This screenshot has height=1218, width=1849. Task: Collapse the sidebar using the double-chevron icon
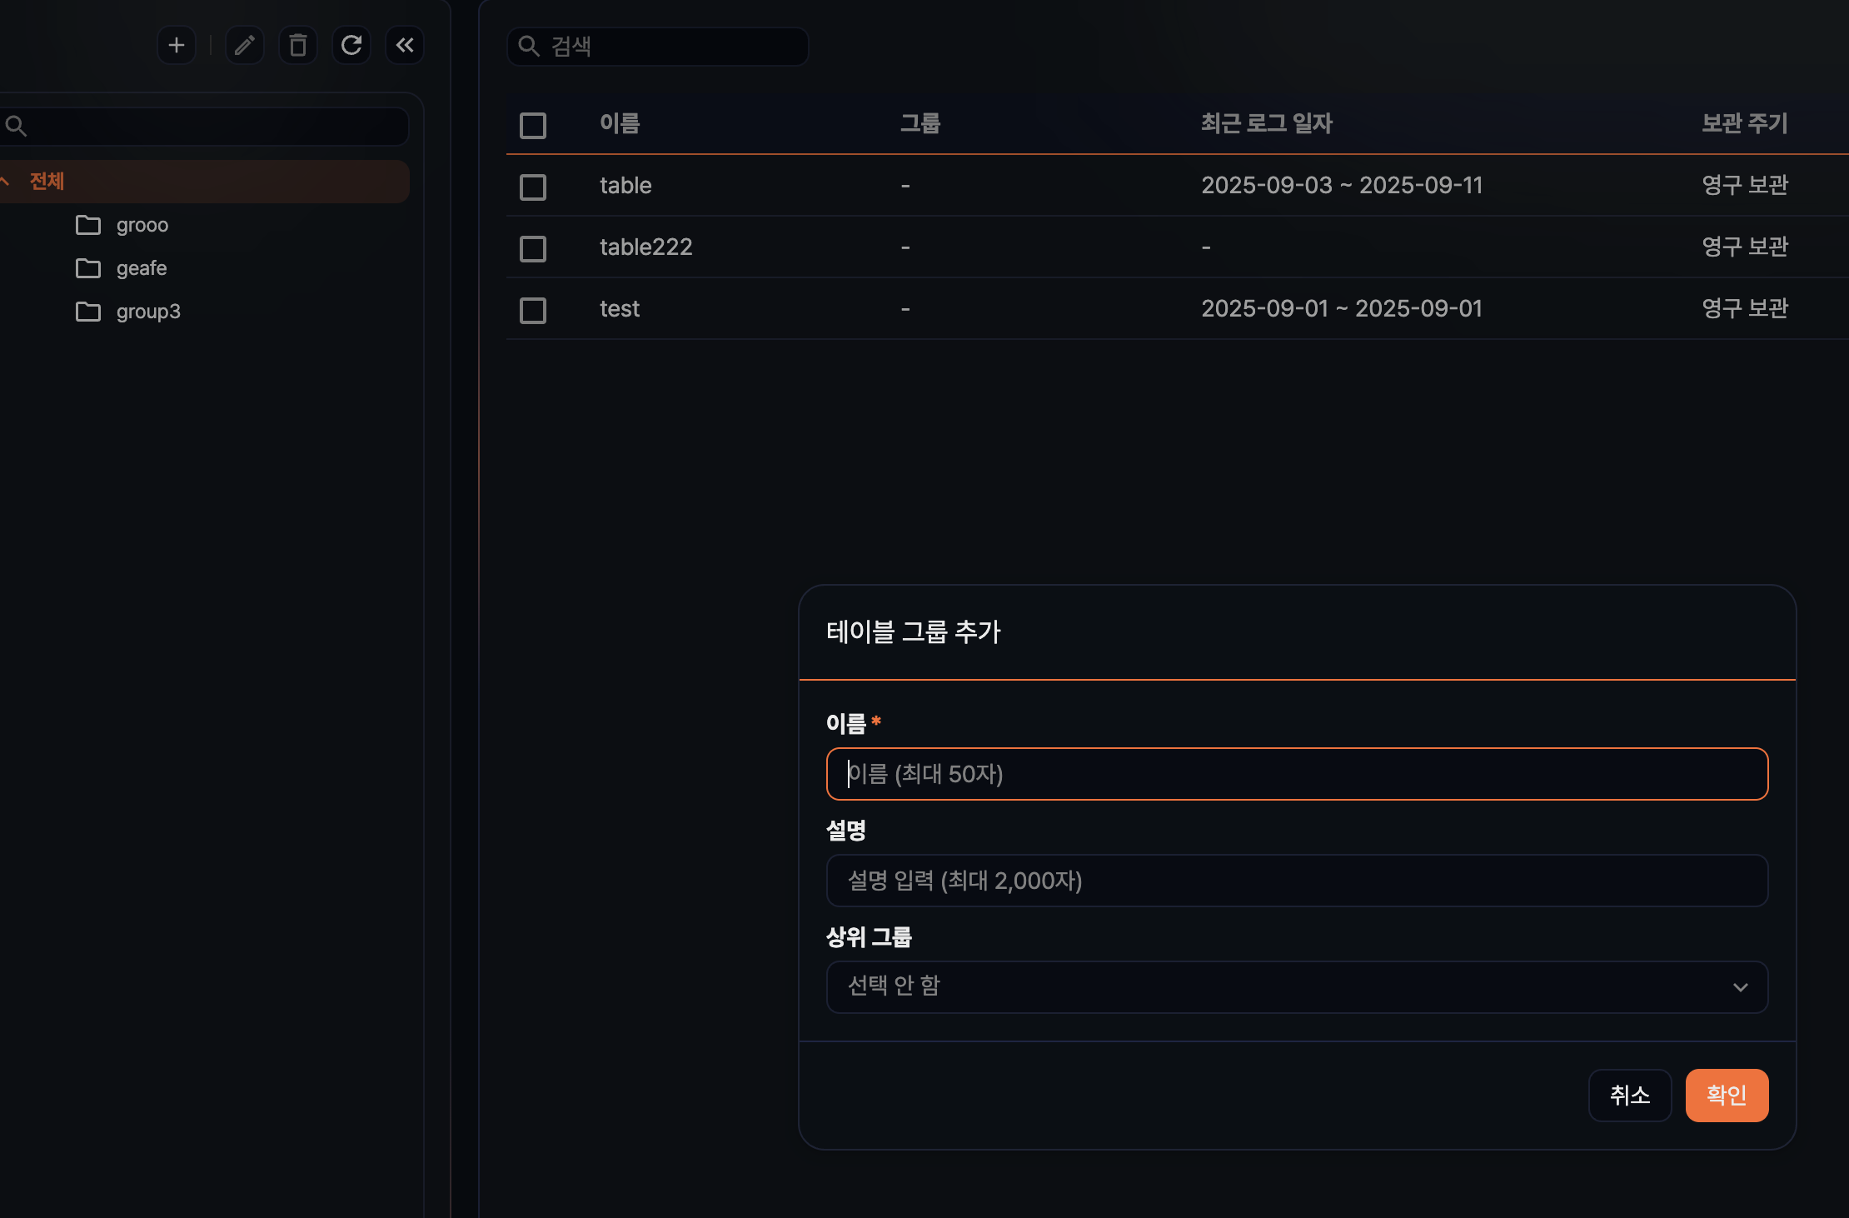coord(406,46)
